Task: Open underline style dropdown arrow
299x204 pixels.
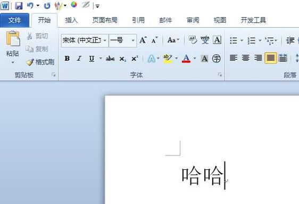Action: click(x=101, y=58)
